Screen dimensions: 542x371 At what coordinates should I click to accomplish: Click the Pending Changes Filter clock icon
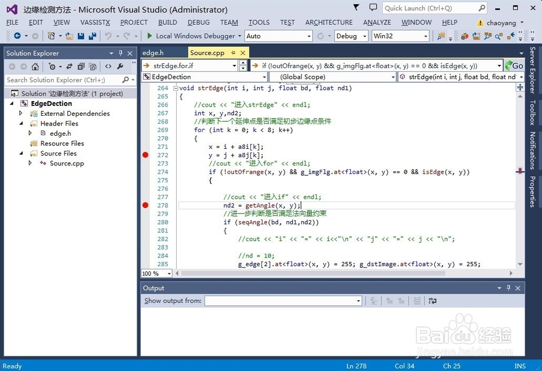(52, 67)
